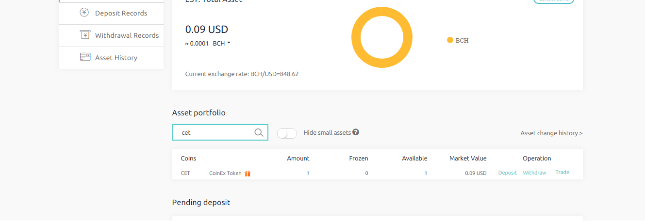This screenshot has height=223, width=645.
Task: Click the Market Value column header
Action: pos(468,158)
